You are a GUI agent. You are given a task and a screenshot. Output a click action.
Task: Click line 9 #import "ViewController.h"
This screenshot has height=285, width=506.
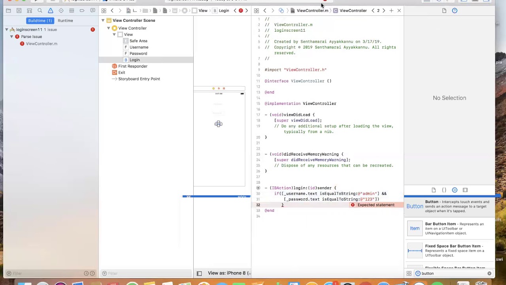click(x=295, y=70)
